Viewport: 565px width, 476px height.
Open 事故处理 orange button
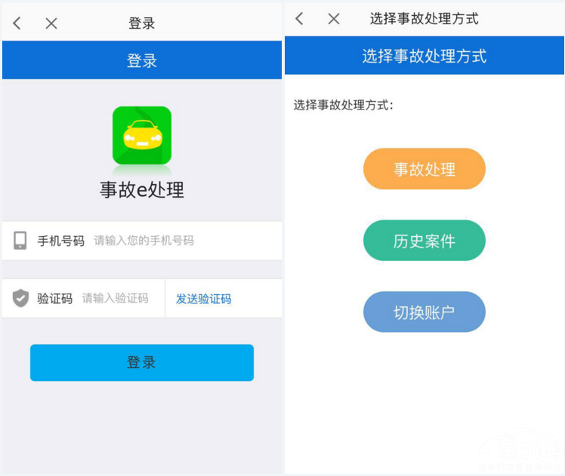(x=425, y=169)
